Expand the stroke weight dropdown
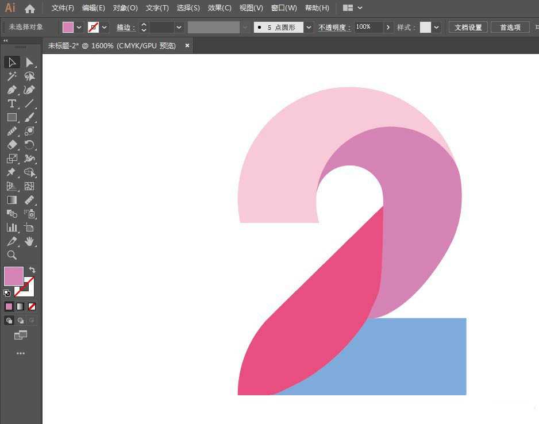539x424 pixels. pyautogui.click(x=179, y=27)
